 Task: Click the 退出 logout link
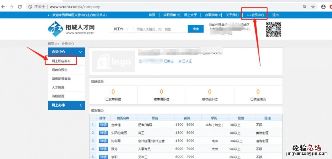coord(275,15)
